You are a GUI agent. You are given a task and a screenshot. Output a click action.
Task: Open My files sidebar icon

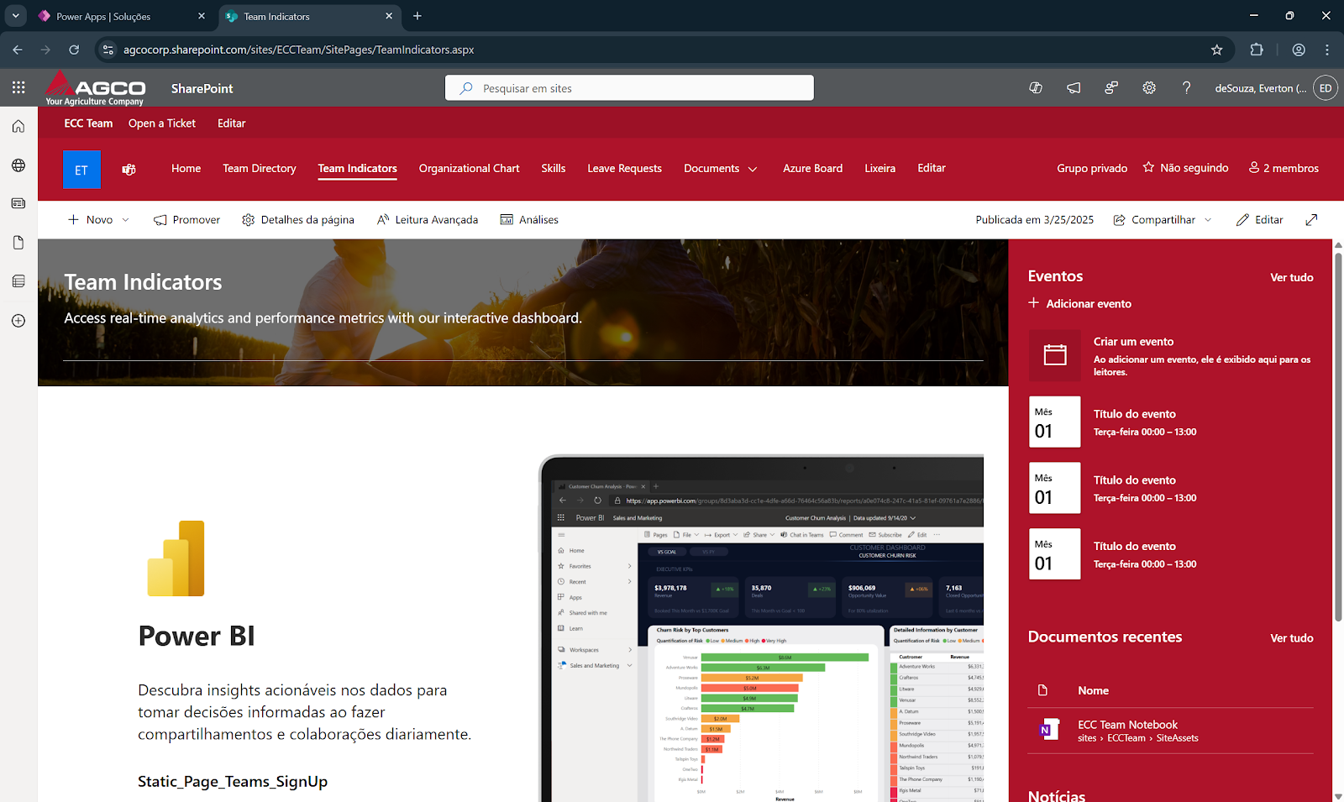(18, 243)
